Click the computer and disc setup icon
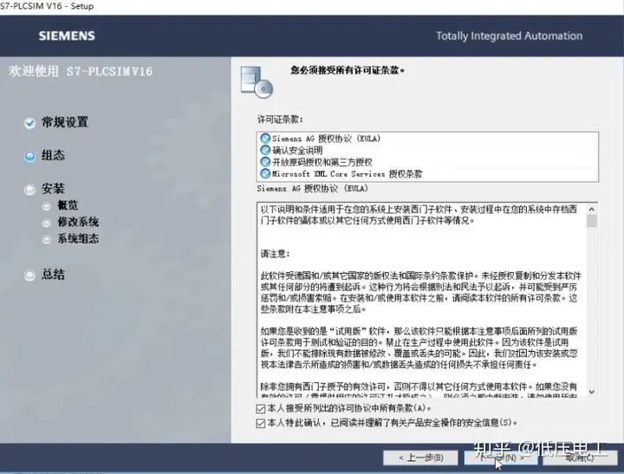This screenshot has height=474, width=624. pos(257,82)
